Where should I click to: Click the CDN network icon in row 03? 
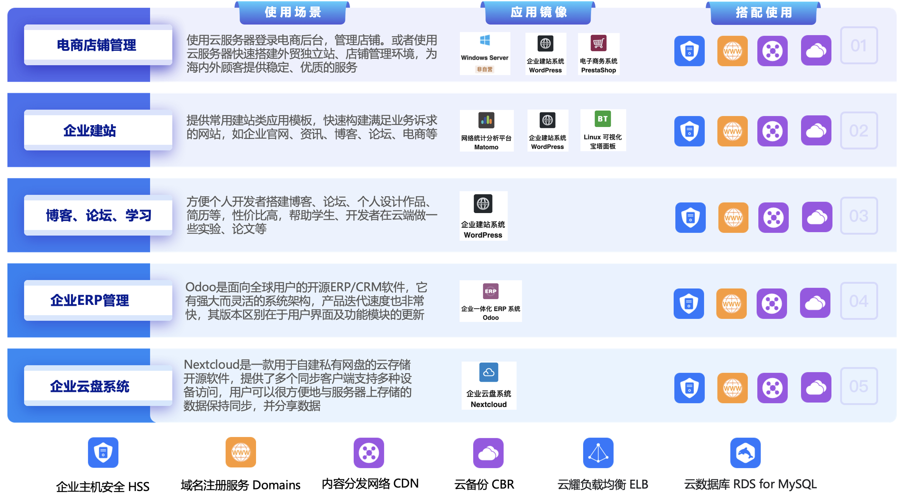[x=773, y=217]
